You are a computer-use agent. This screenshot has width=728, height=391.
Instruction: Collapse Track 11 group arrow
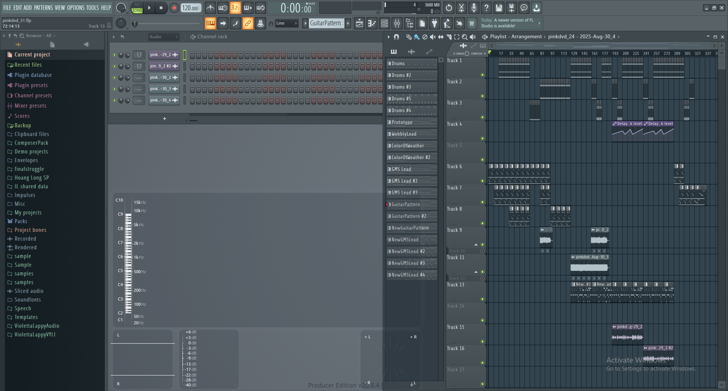pyautogui.click(x=476, y=272)
